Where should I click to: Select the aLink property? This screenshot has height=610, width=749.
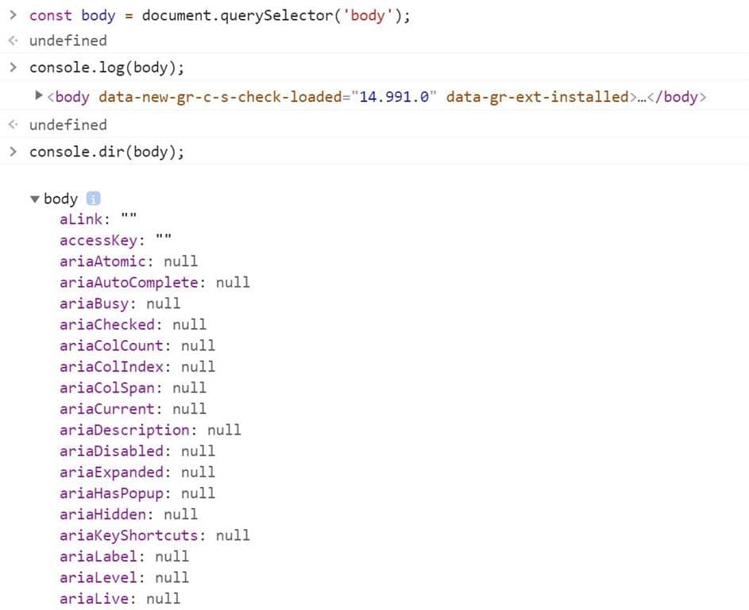coord(98,219)
